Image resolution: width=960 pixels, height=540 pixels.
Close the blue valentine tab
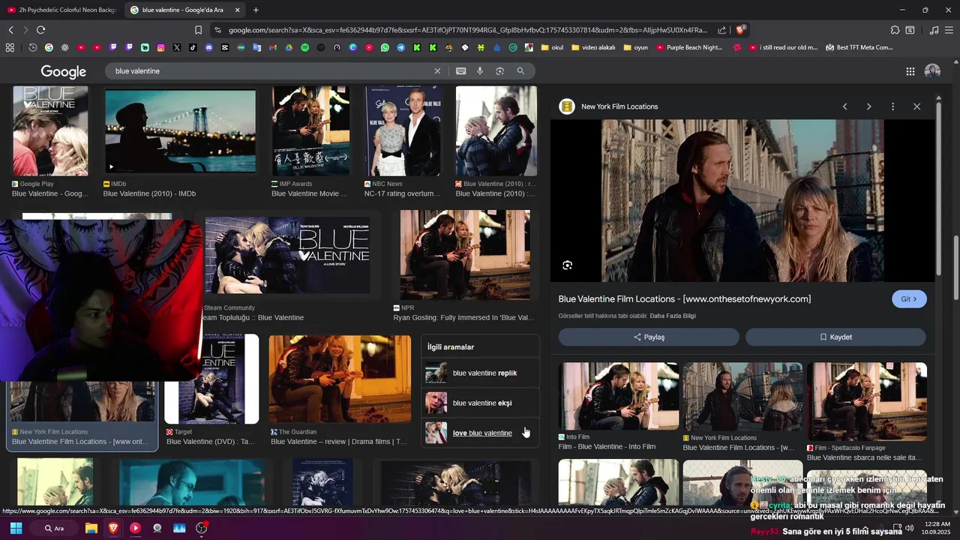[237, 10]
